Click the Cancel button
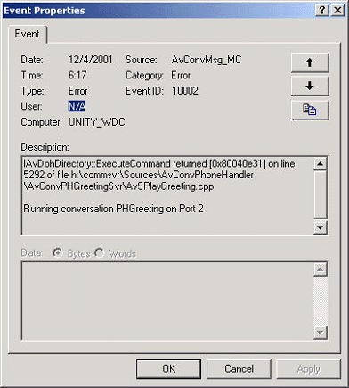349x388 pixels. pyautogui.click(x=239, y=368)
